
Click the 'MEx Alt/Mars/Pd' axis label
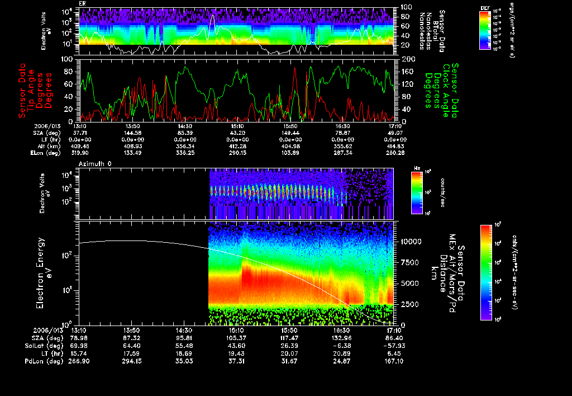452,274
